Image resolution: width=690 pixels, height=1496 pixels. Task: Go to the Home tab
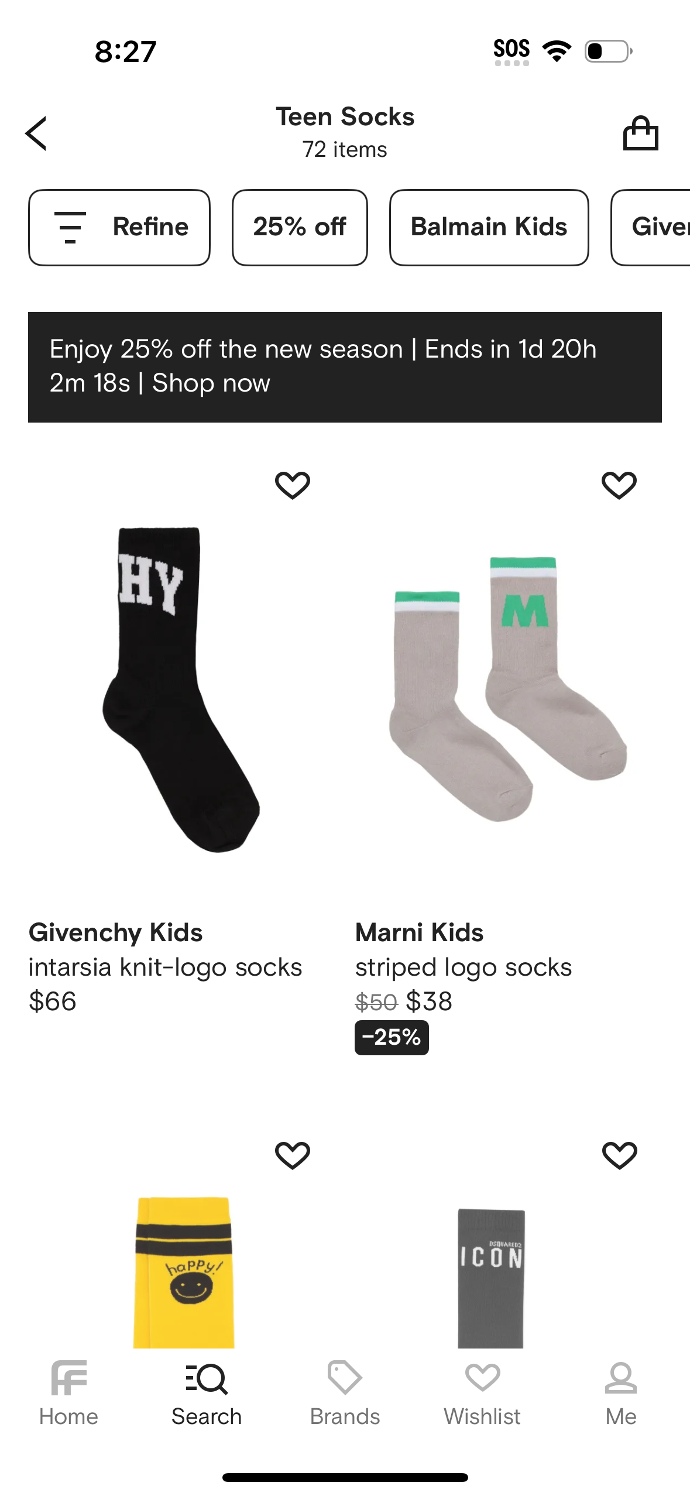click(68, 1394)
